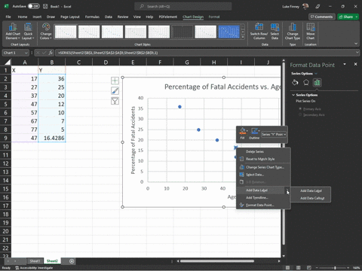Toggle the AutoSave switch
This screenshot has width=362, height=271.
[x=33, y=6]
